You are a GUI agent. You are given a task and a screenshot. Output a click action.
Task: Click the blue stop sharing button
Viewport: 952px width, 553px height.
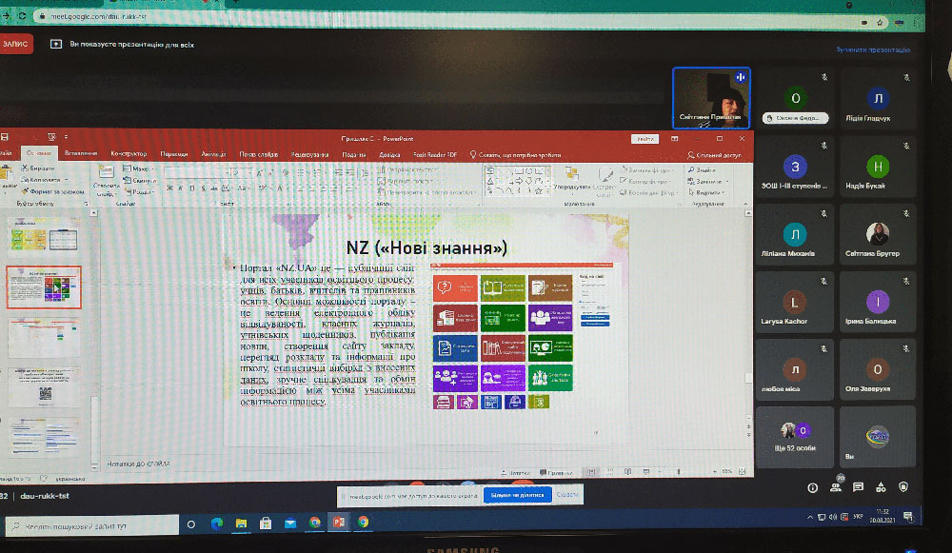[x=517, y=495]
